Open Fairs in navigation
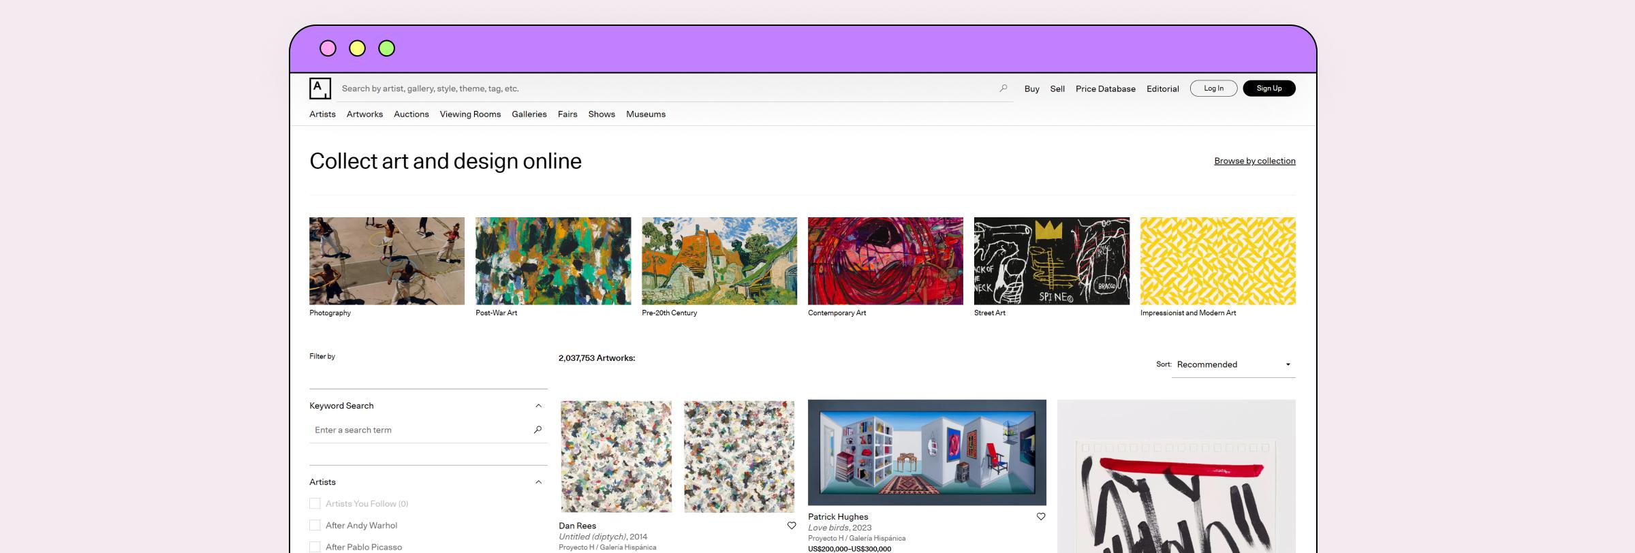Viewport: 1635px width, 553px height. (x=567, y=114)
